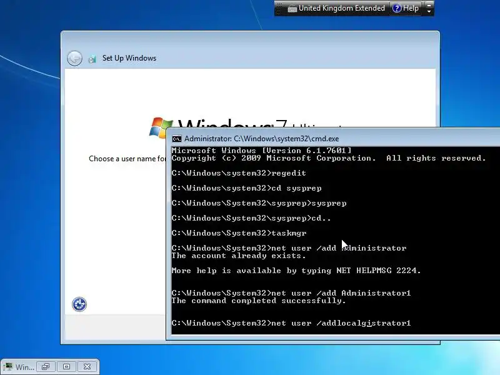
Task: Click the 'regedit' command line
Action: [x=239, y=173]
